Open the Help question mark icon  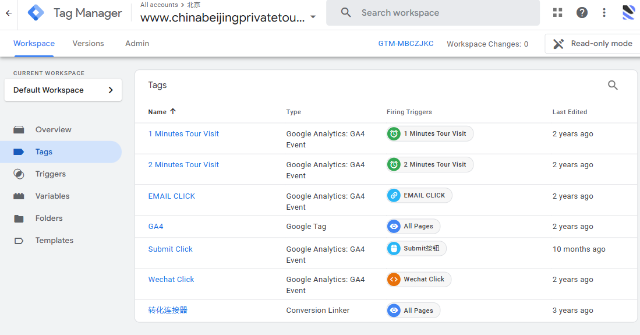pyautogui.click(x=582, y=13)
